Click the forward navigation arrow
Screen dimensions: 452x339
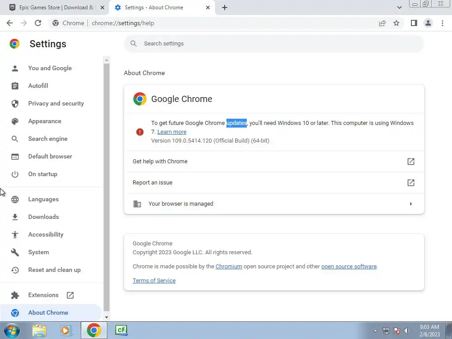pos(24,23)
